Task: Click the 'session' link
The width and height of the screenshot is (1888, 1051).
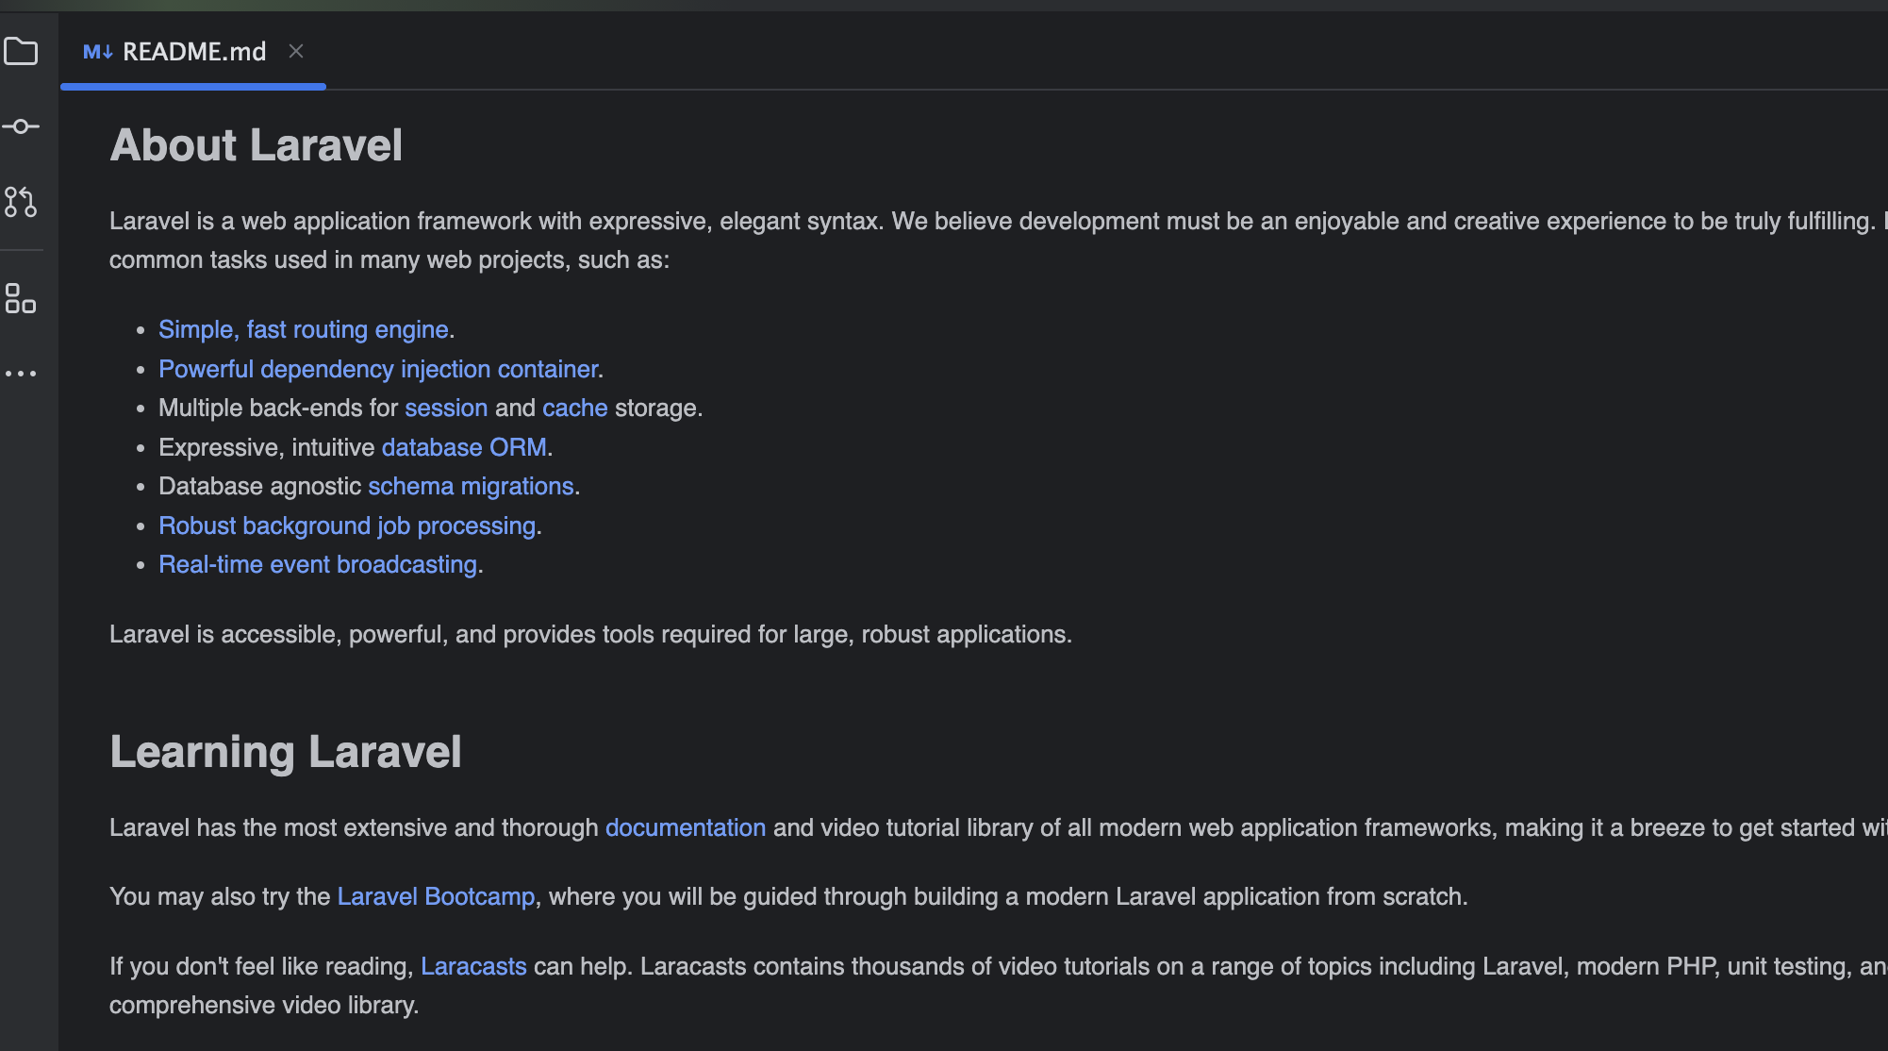Action: tap(446, 408)
